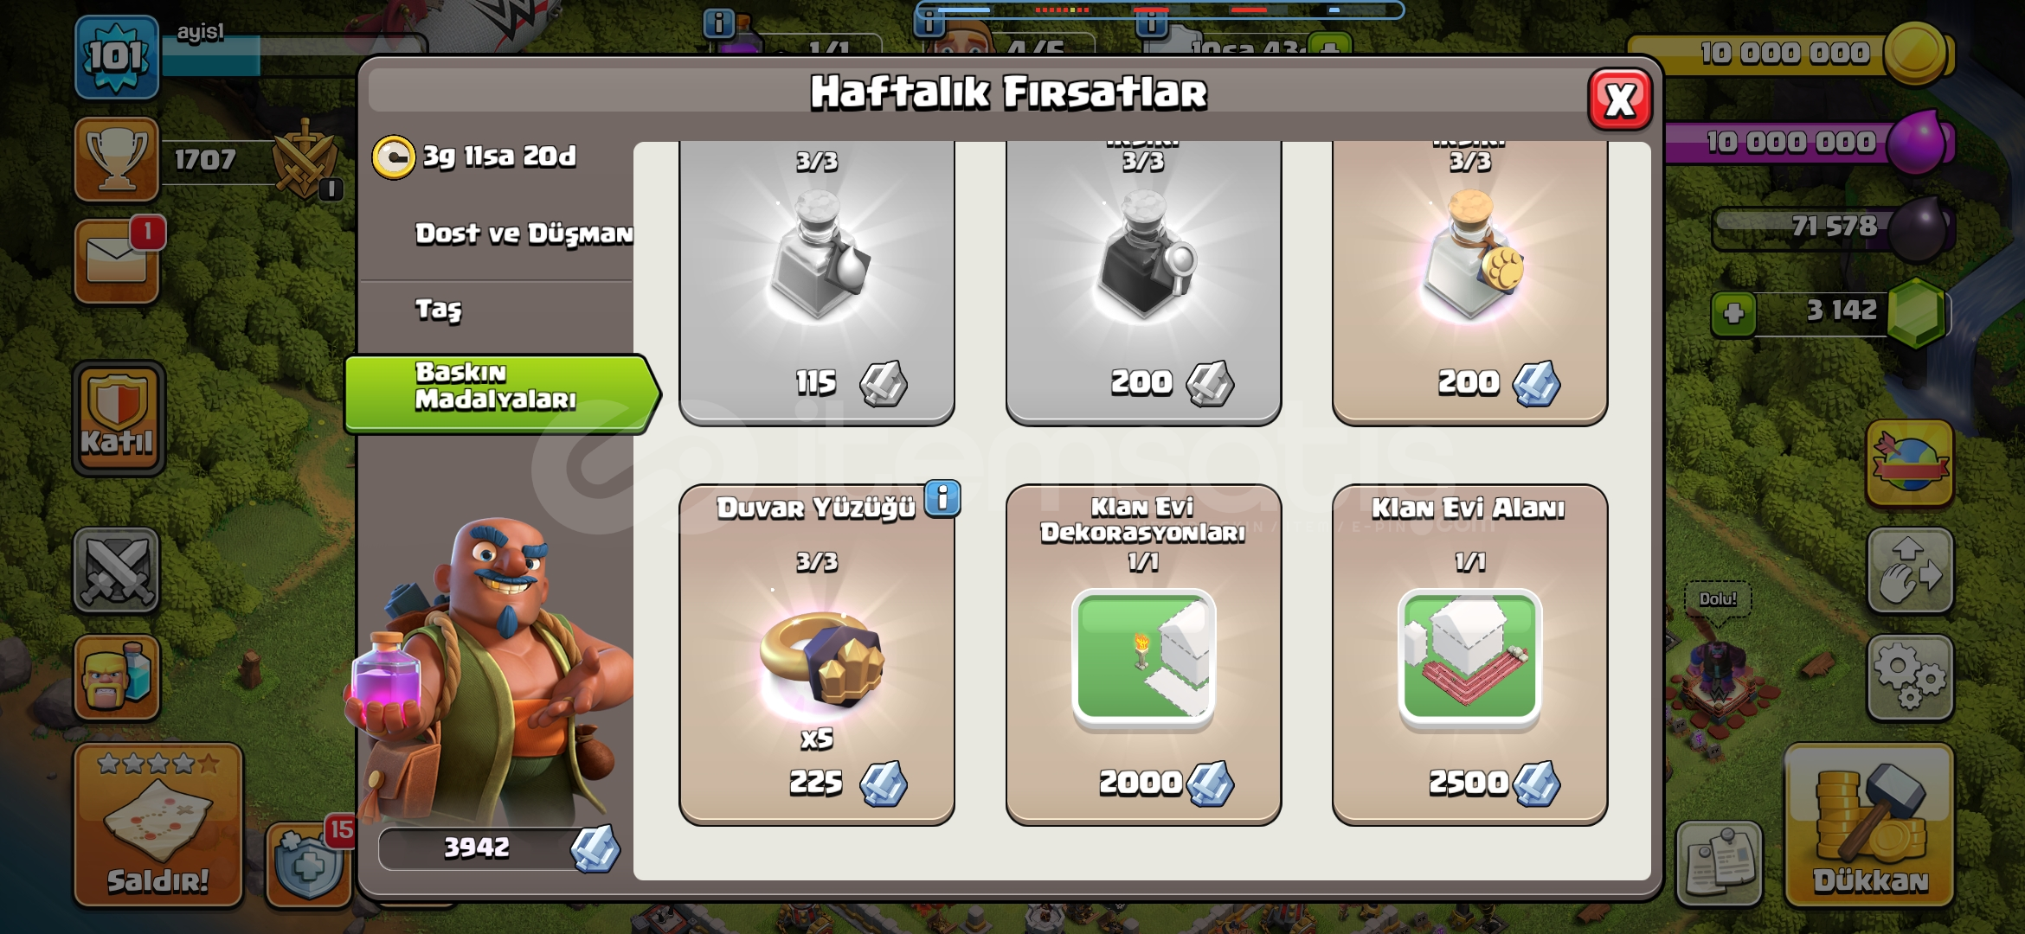Image resolution: width=2025 pixels, height=934 pixels.
Task: Open the trophy league icon
Action: point(117,159)
